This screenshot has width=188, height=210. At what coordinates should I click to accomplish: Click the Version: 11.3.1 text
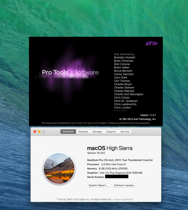148,115
